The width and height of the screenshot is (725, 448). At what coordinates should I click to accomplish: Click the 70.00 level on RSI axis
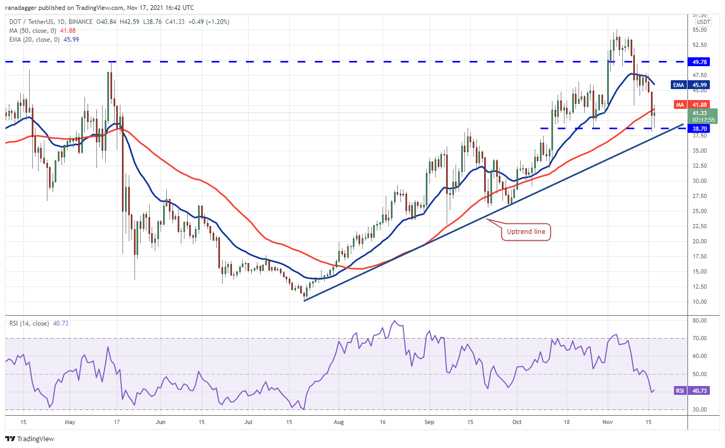[x=700, y=339]
